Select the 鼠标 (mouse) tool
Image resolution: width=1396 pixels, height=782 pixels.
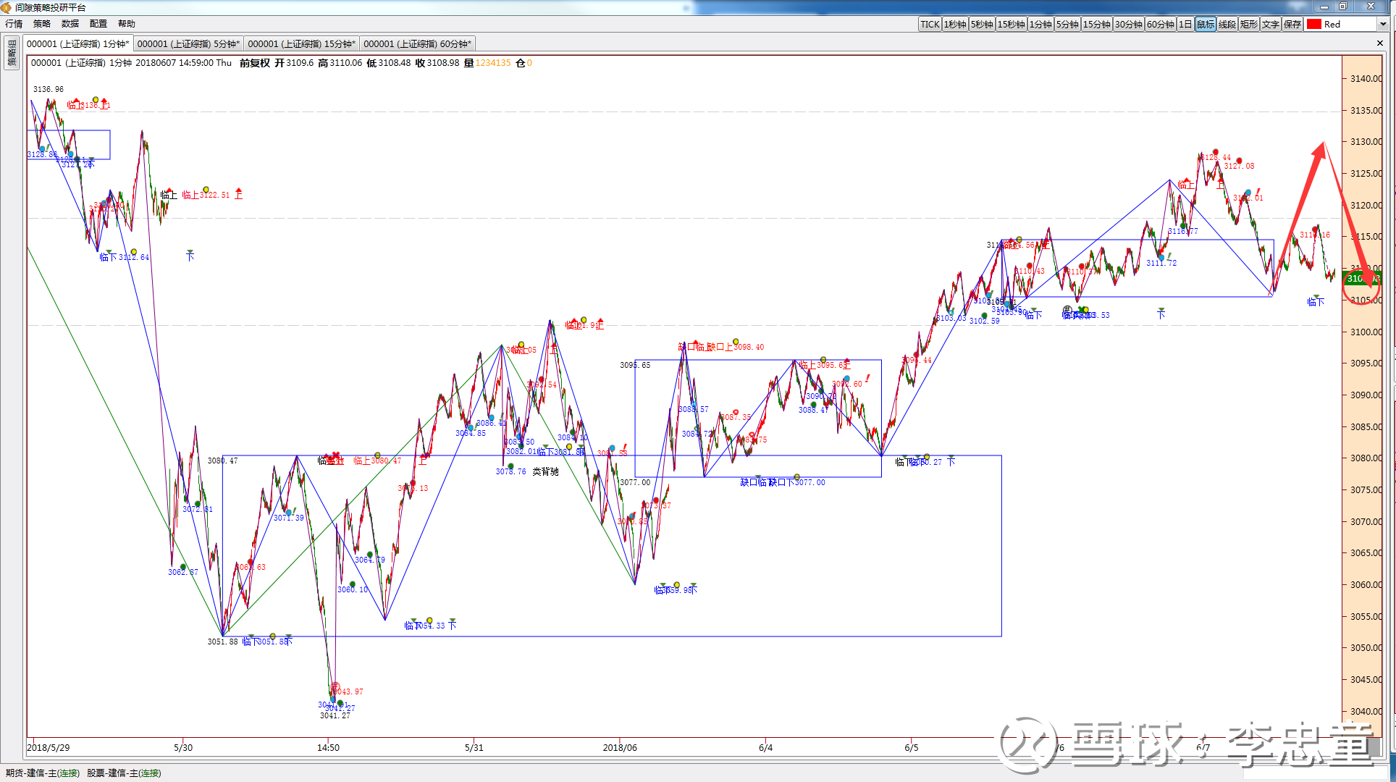(1206, 24)
